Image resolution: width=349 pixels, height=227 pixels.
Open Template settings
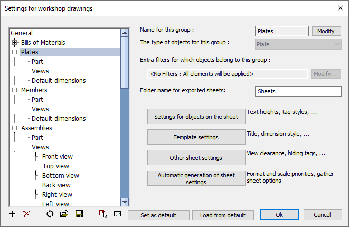pyautogui.click(x=196, y=137)
